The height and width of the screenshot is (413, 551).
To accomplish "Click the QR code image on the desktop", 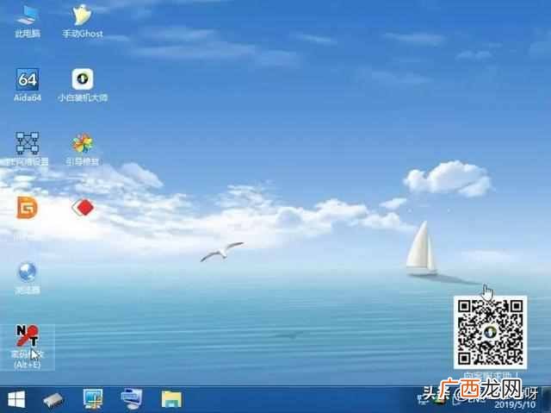I will tap(490, 333).
